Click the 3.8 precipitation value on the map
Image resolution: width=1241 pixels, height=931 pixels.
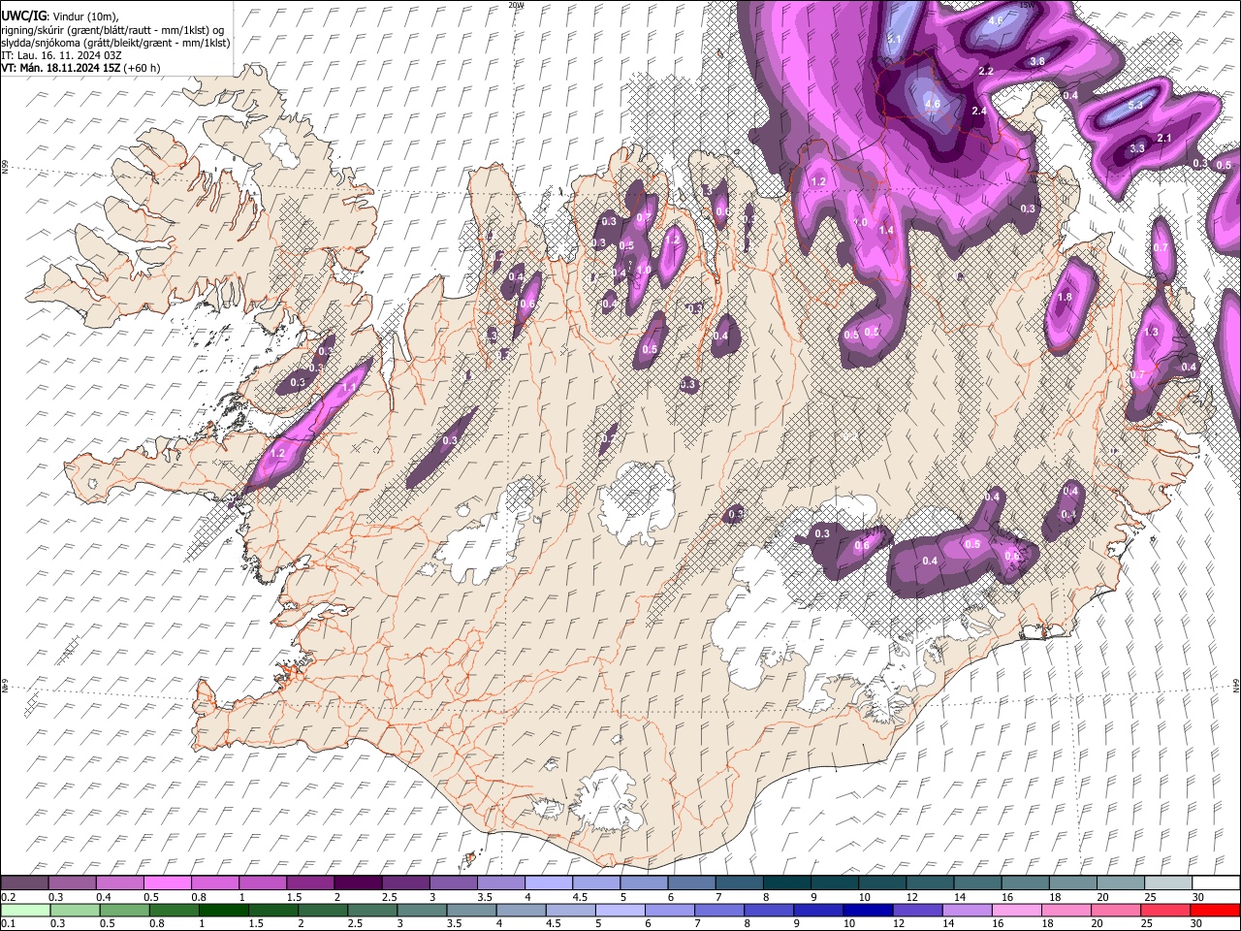tap(1037, 61)
